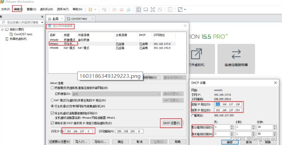
Task: Select the VMnet0 row in the network list
Action: point(112,40)
